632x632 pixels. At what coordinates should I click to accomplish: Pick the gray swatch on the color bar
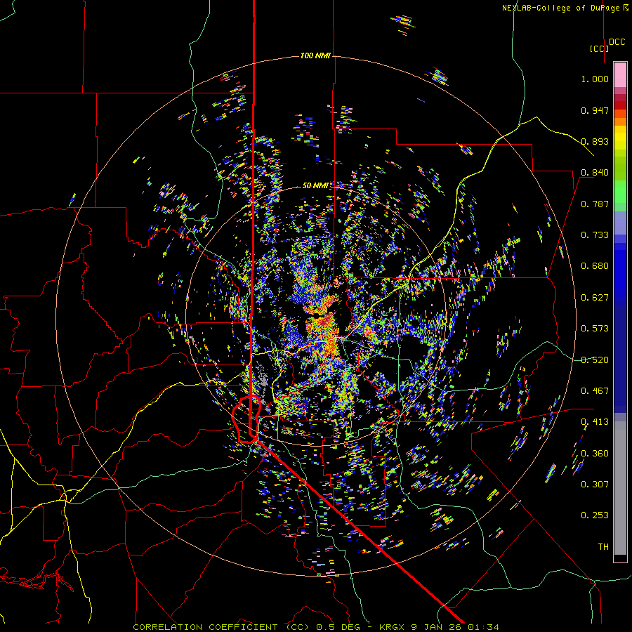click(x=620, y=488)
